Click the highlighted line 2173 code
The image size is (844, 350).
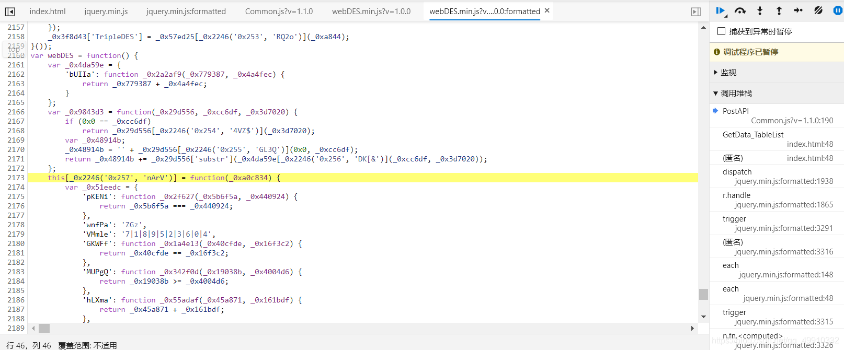point(363,178)
